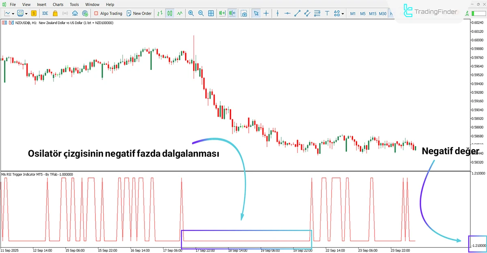Switch chart to candlestick view
Screen dimensions: 487x253
click(169, 13)
